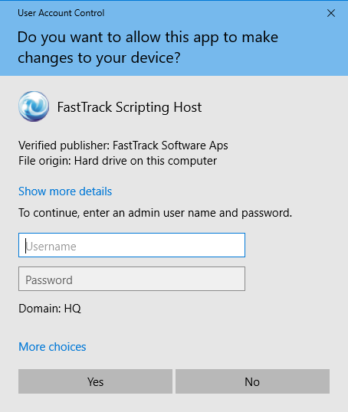Click the FastTrack Scripting Host program name

(130, 107)
